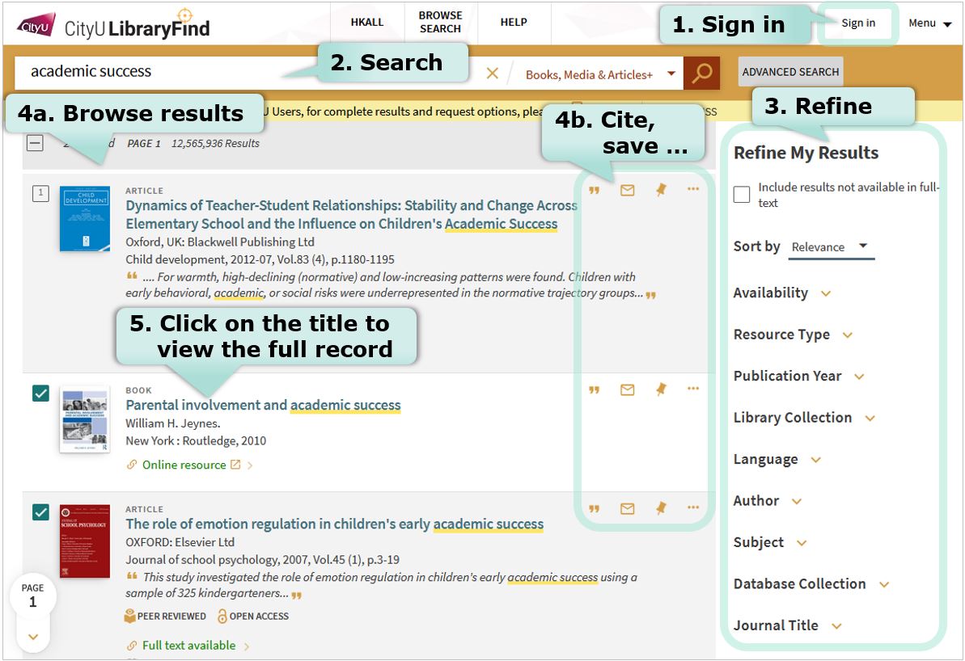This screenshot has width=965, height=661.
Task: Open Advanced Search
Action: point(789,72)
